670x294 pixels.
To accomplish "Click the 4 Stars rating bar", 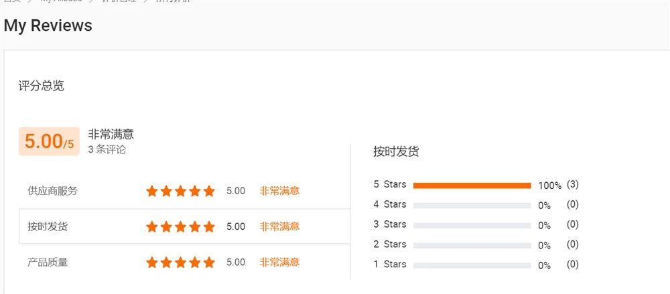I will (472, 205).
